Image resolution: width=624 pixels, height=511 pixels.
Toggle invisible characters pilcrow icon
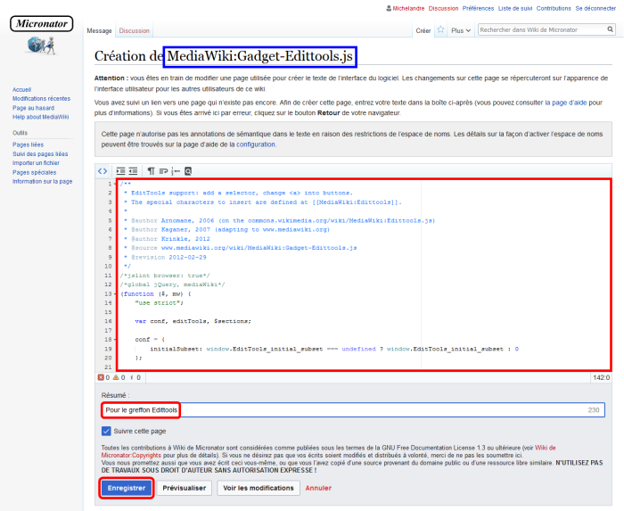point(151,171)
